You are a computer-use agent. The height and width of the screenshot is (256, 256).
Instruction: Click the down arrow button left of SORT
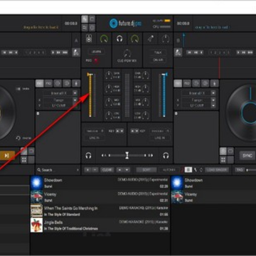127,170
